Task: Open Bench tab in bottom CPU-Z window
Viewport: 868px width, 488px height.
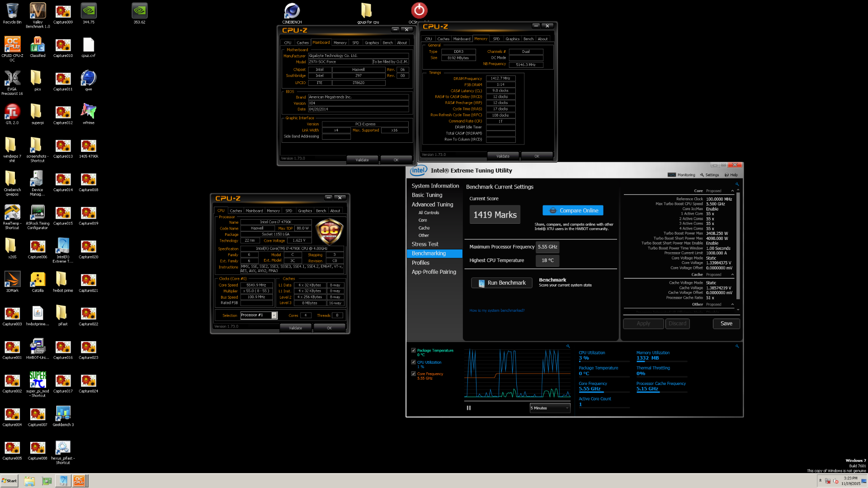Action: pos(321,211)
